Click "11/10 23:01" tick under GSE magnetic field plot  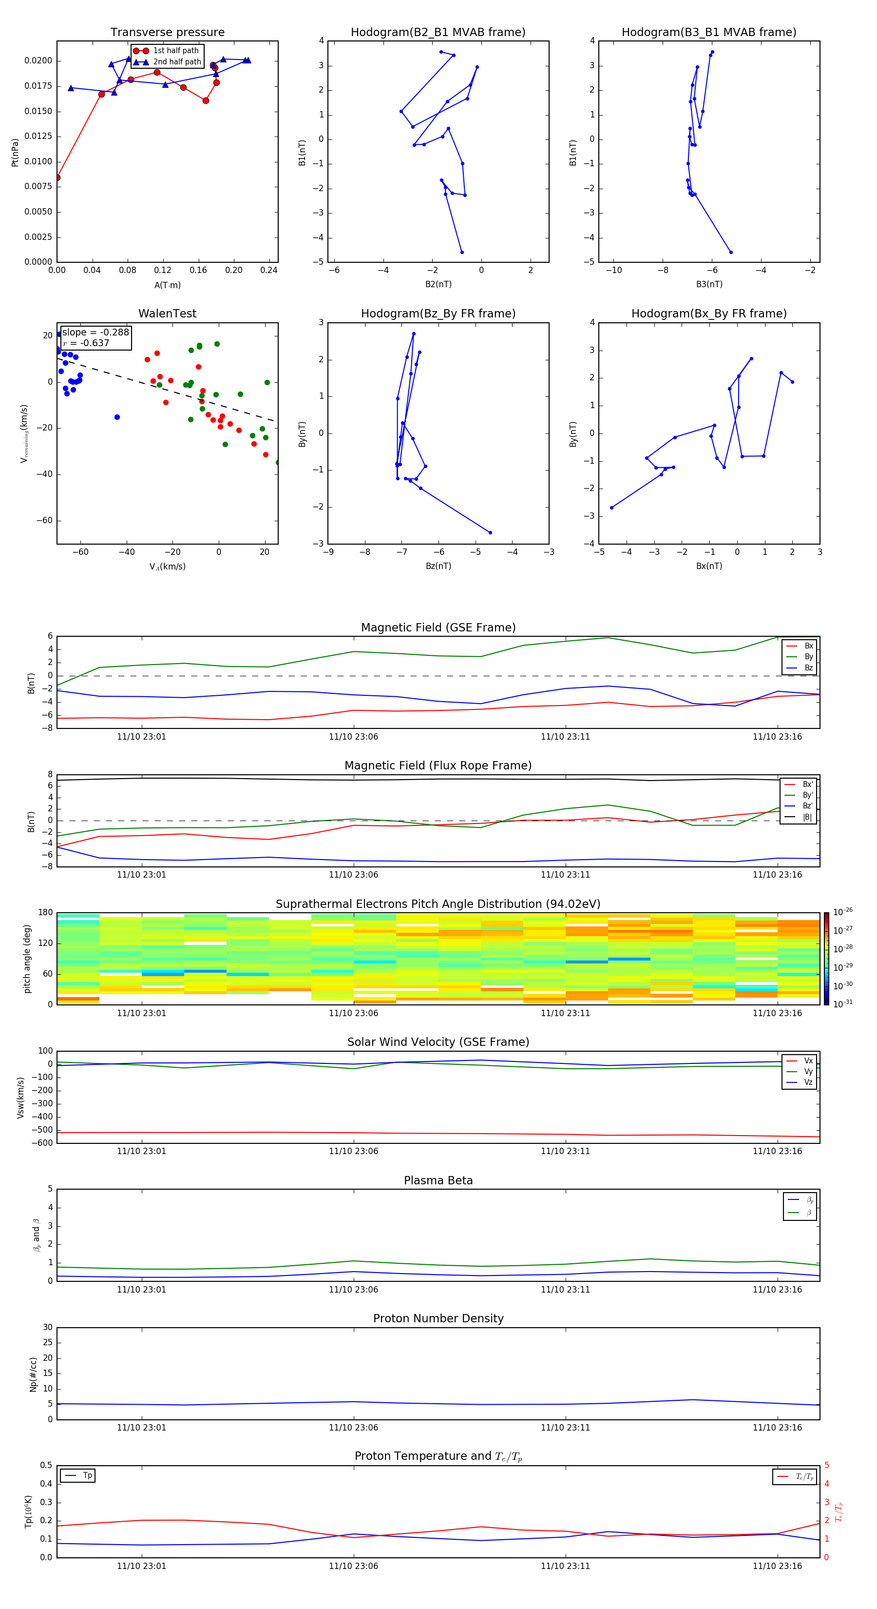(142, 737)
